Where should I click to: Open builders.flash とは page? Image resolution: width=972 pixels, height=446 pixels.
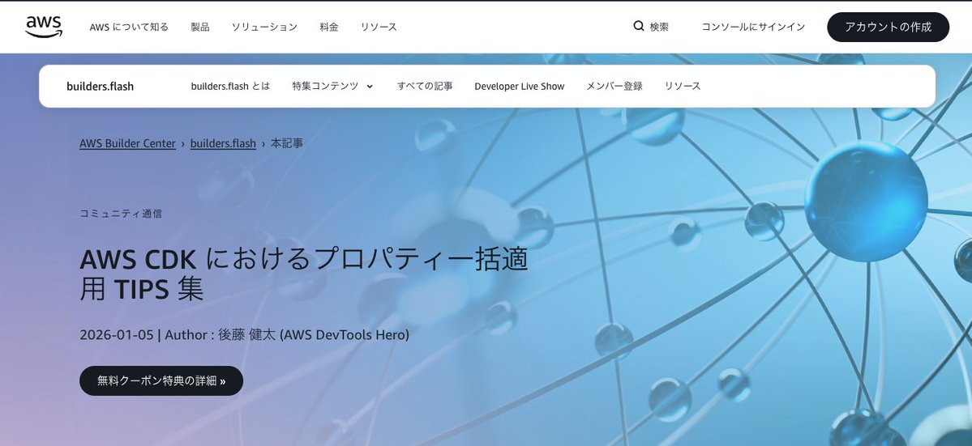tap(230, 86)
